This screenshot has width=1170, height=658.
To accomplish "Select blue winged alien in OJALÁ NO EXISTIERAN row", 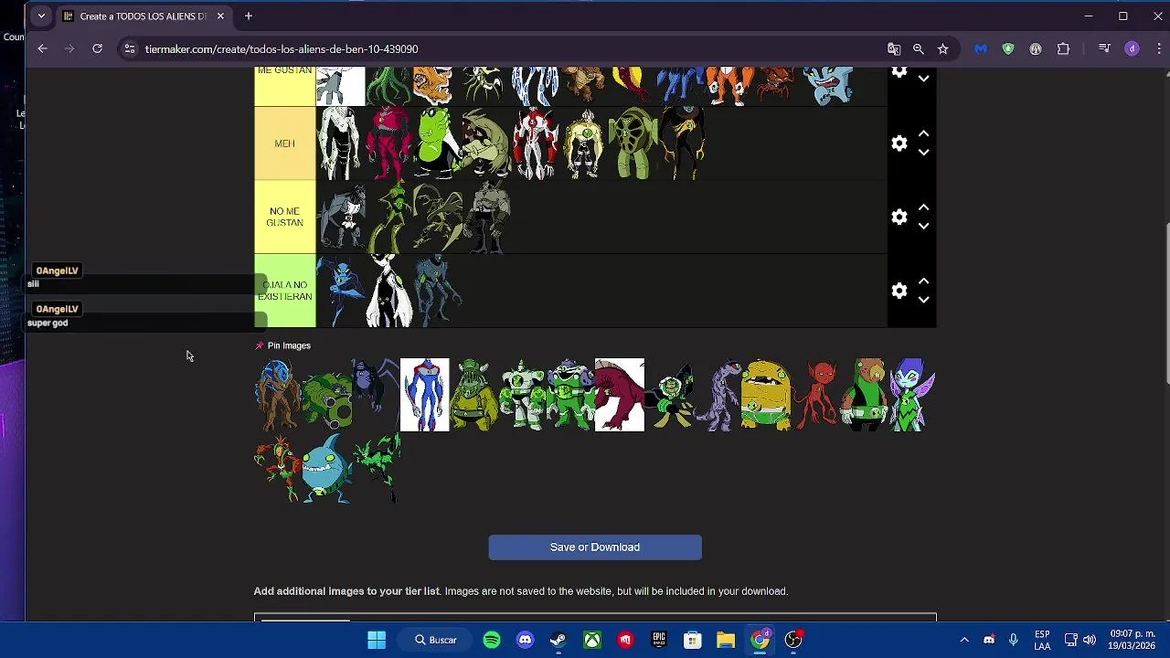I will 340,291.
